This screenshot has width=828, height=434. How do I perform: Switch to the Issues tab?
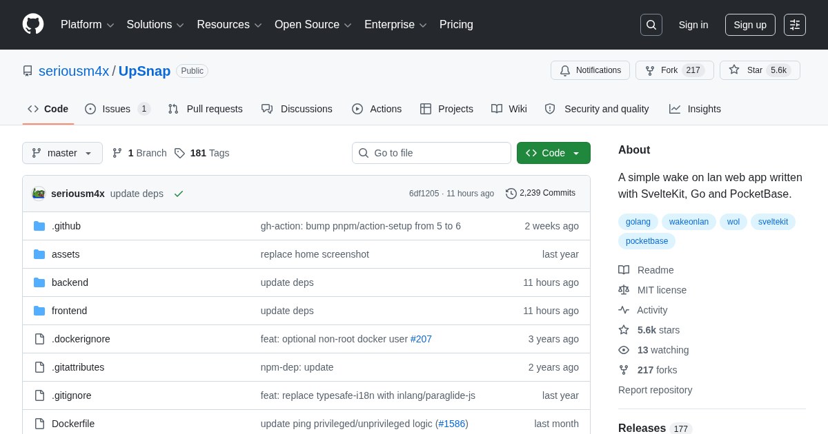117,109
